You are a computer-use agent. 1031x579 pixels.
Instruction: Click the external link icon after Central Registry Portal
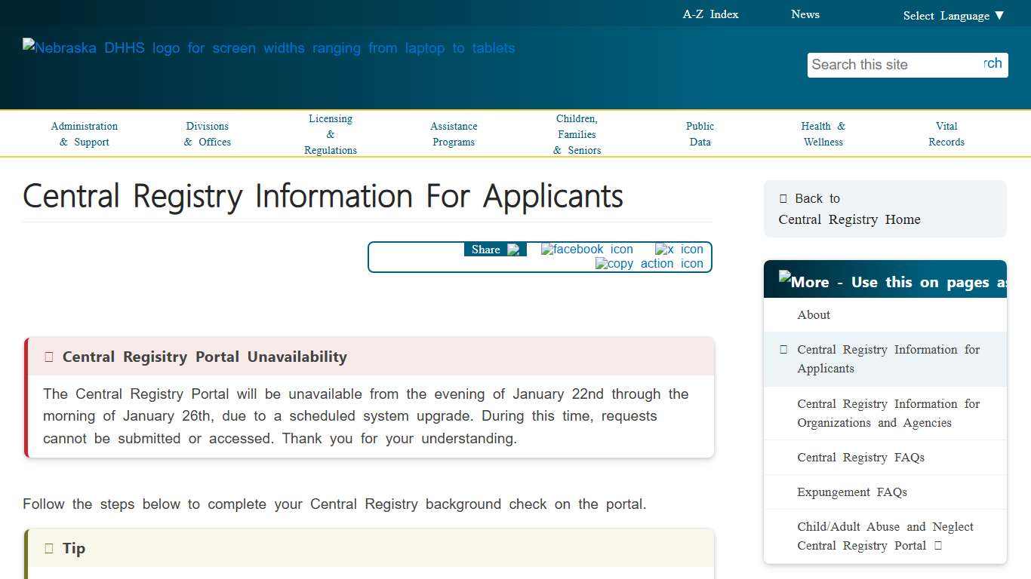coord(937,545)
